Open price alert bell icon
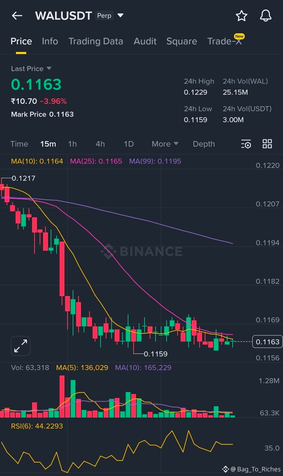The width and height of the screenshot is (283, 476). (x=265, y=16)
